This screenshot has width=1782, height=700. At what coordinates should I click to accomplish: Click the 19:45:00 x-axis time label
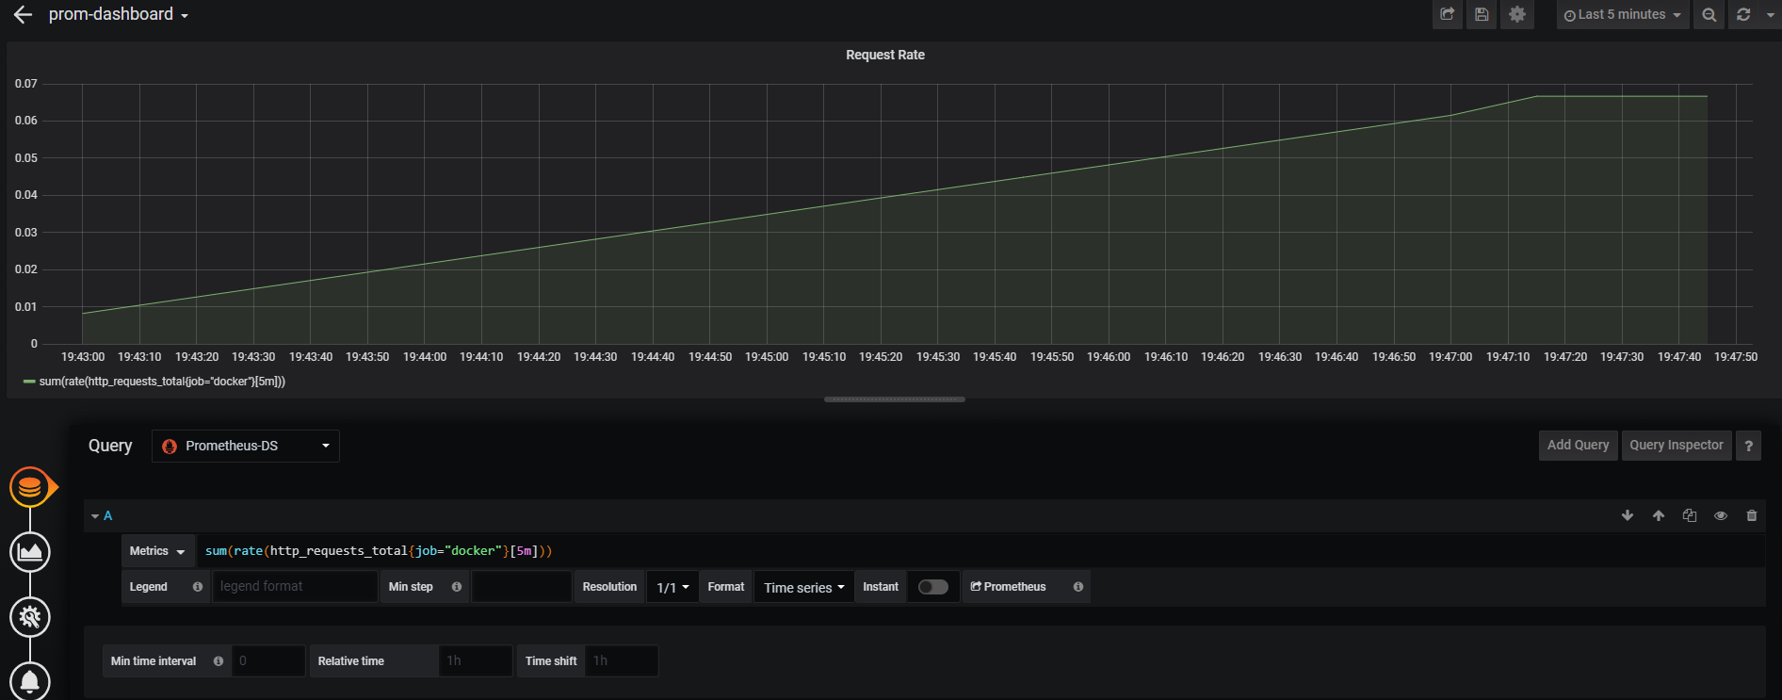(x=767, y=357)
